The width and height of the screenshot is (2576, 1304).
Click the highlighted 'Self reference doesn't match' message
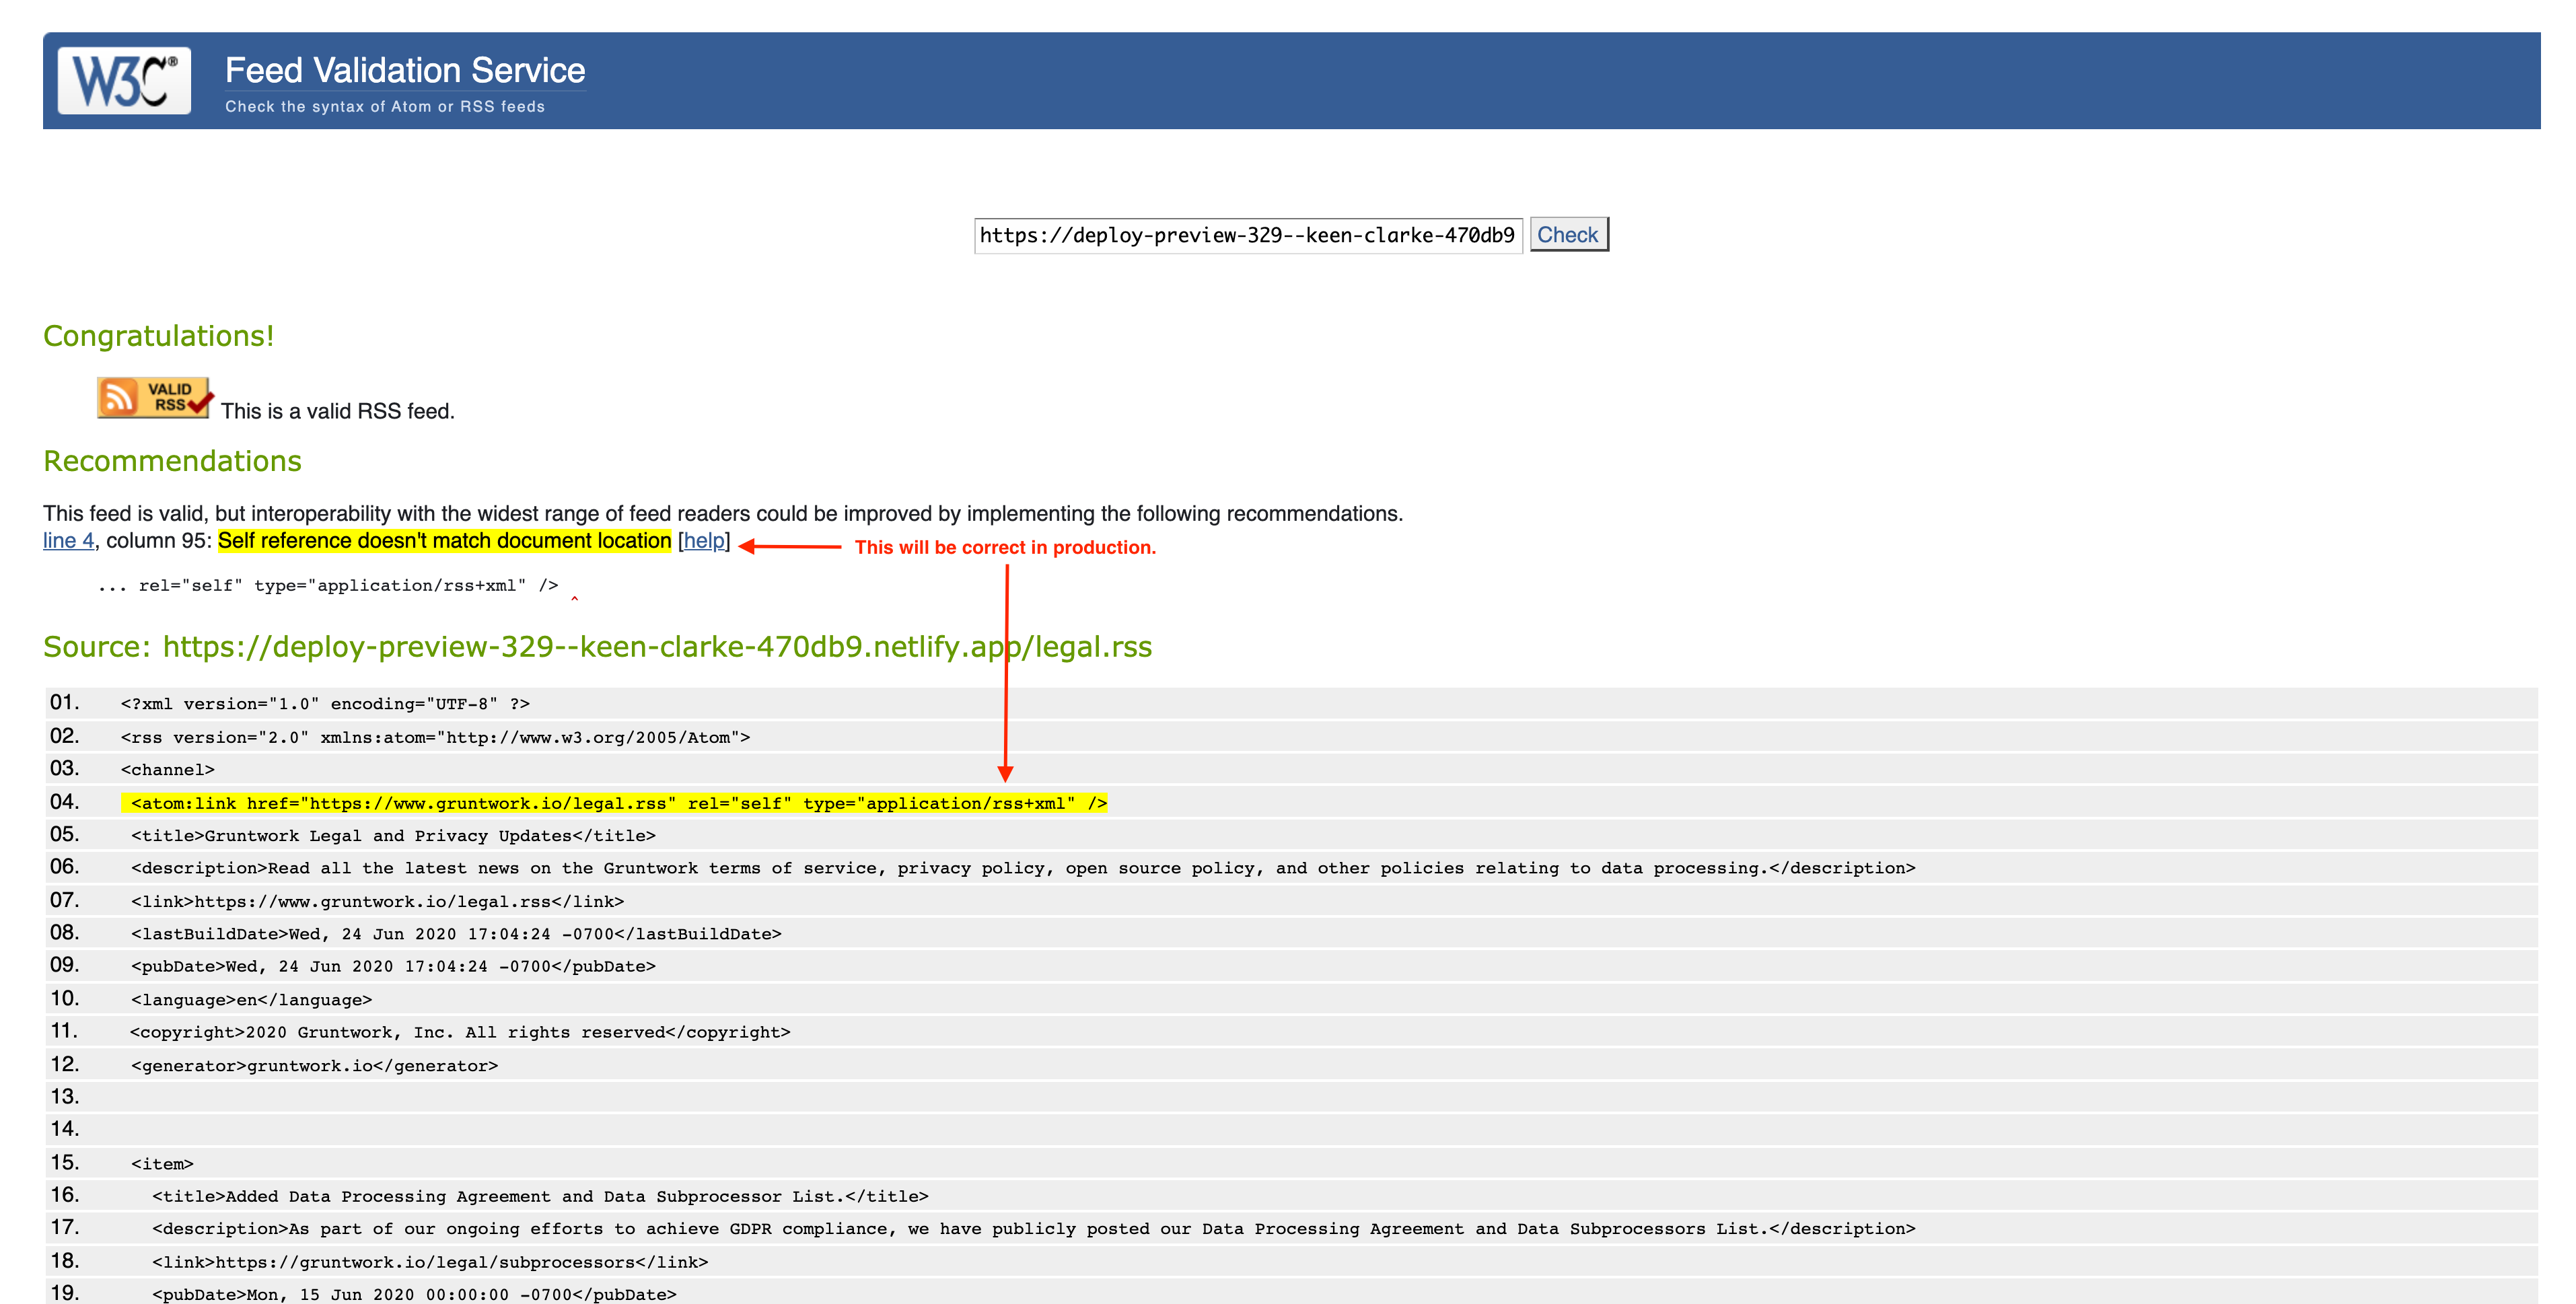coord(444,541)
